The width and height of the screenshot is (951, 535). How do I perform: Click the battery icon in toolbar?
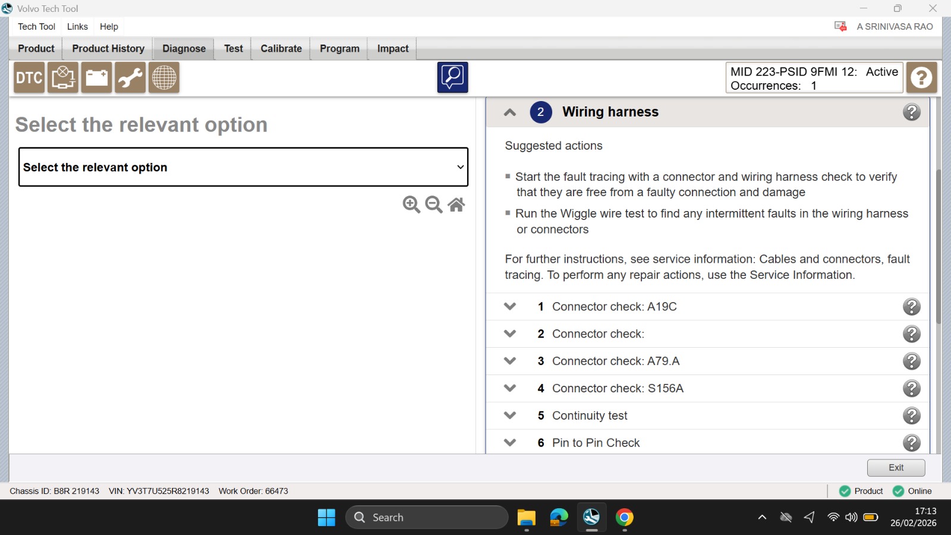pos(96,78)
